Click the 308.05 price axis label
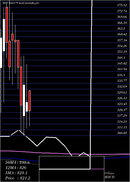The height and width of the screenshot is (182, 130). [x=122, y=133]
